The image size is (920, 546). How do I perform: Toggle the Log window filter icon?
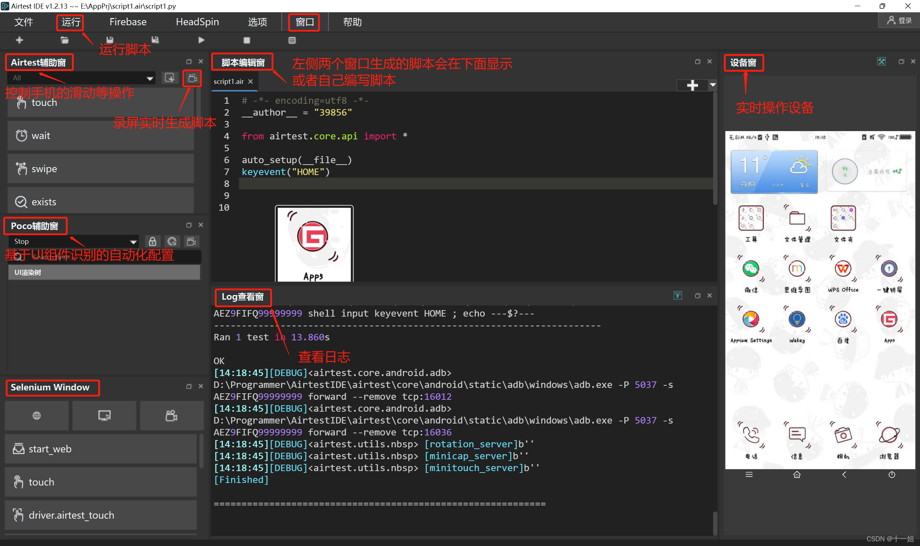677,295
